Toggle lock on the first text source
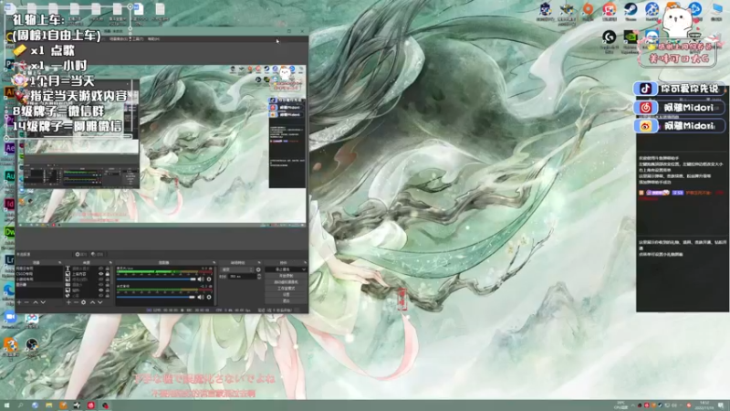The height and width of the screenshot is (411, 730). (x=108, y=269)
